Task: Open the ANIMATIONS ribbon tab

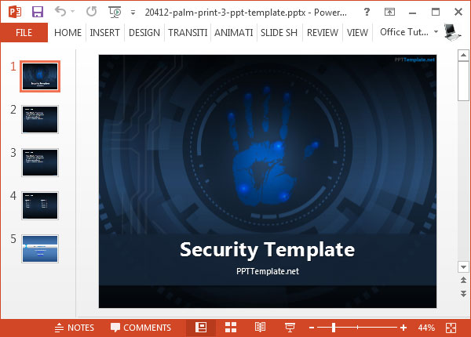Action: (233, 32)
